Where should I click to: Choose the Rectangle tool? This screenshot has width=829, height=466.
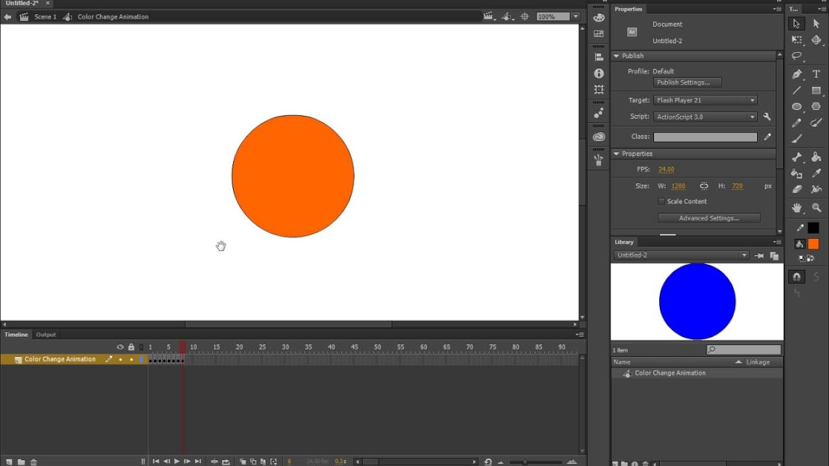[816, 91]
